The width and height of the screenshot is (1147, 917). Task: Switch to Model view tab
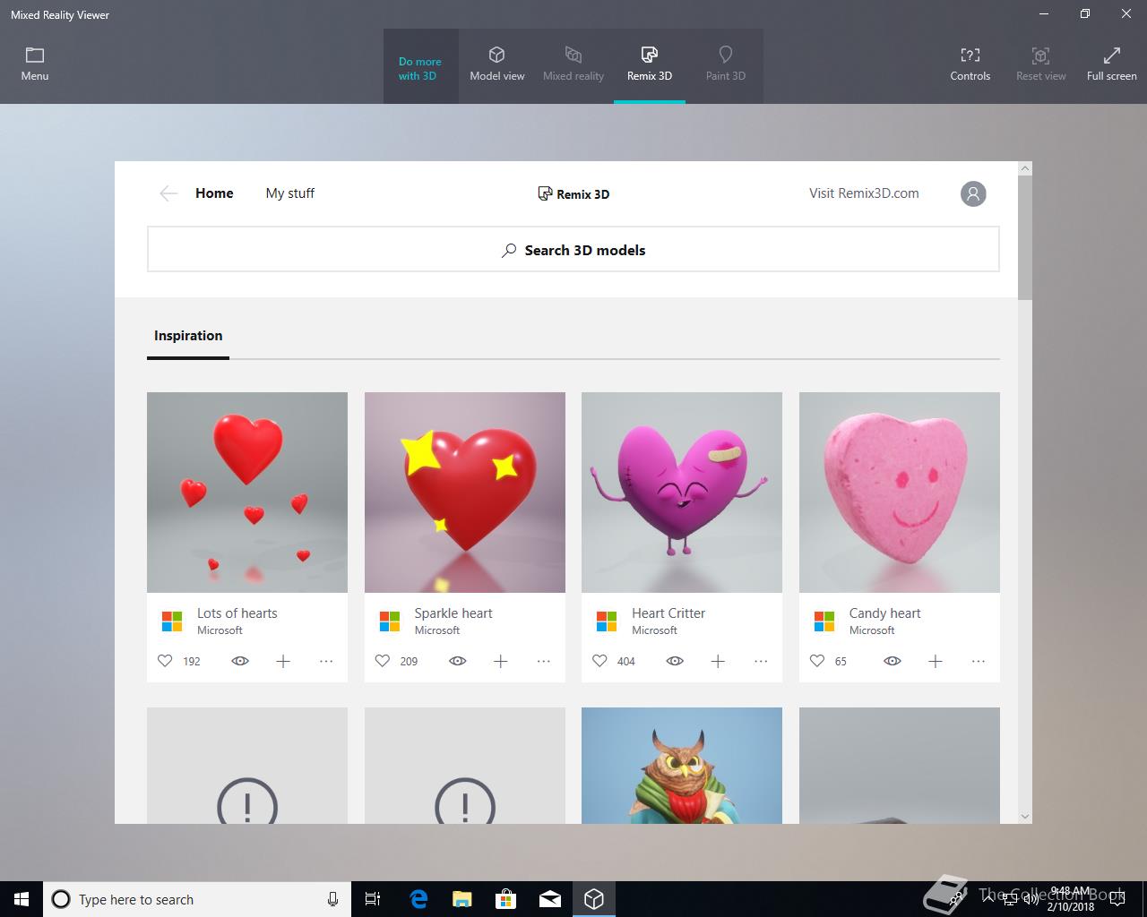click(497, 65)
